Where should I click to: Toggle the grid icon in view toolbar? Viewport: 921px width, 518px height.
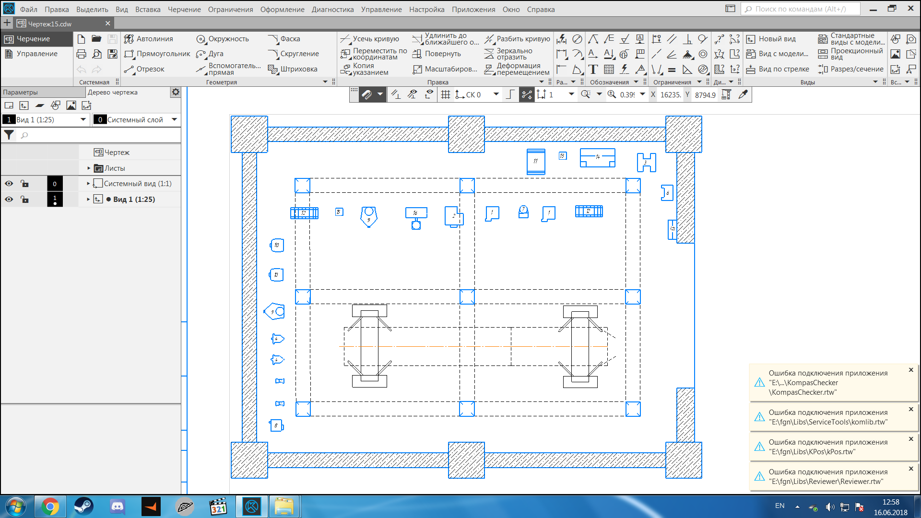click(446, 94)
